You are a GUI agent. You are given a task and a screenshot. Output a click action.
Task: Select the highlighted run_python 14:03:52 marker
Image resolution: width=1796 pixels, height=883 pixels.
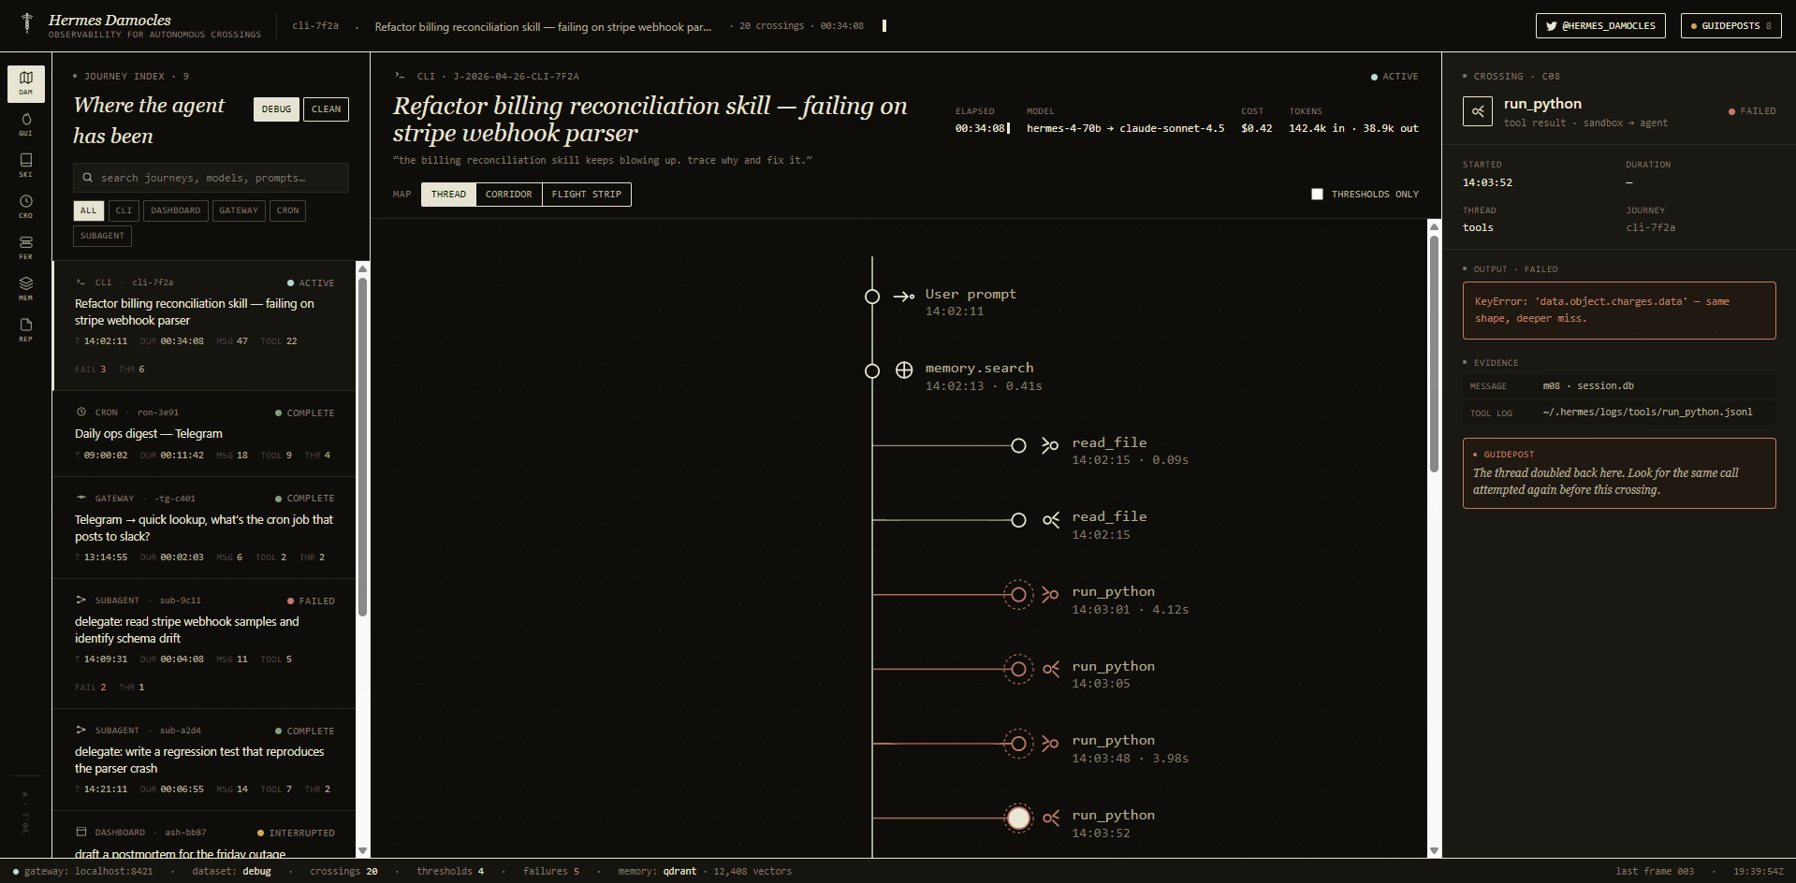coord(1018,818)
